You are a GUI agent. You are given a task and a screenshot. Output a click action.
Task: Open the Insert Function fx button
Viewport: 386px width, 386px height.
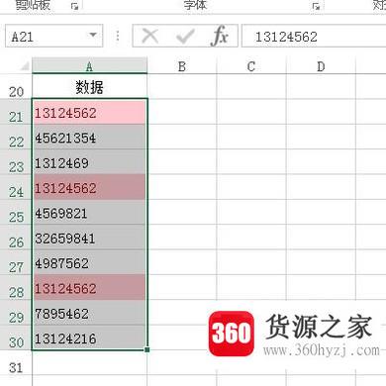tap(220, 36)
